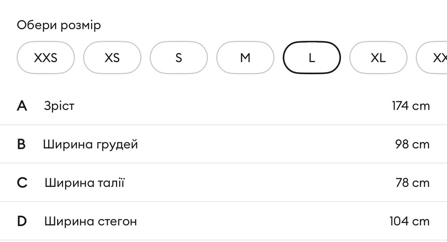Viewport: 447px width, 242px height.
Task: Click the 104 cm hips value
Action: click(x=409, y=221)
